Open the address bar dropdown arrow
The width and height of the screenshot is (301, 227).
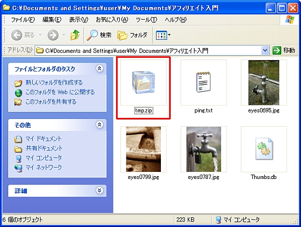tap(265, 51)
